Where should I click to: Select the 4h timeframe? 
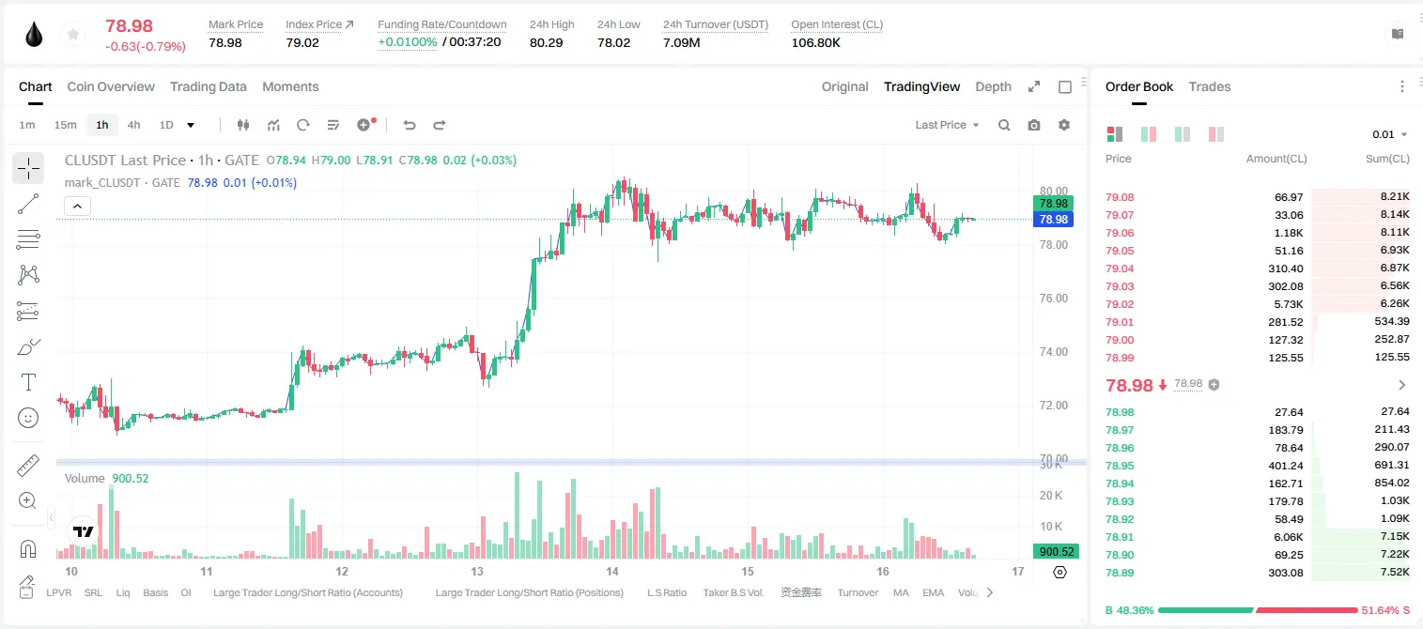(x=134, y=125)
